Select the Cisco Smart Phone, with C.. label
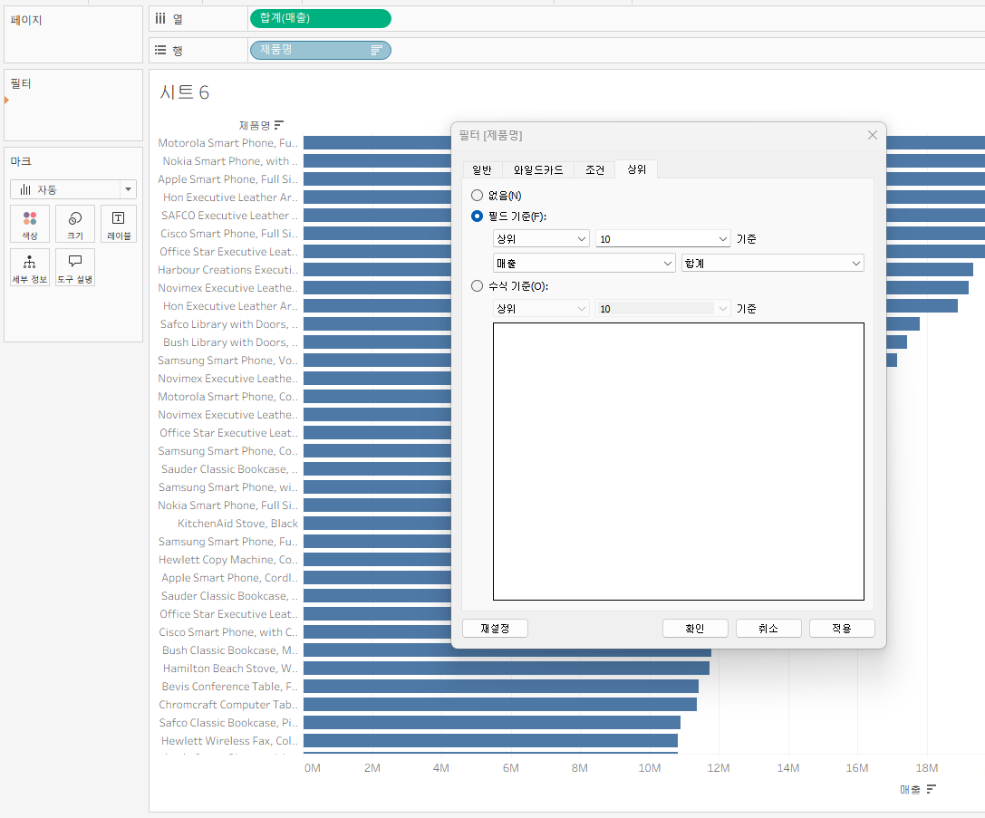 (x=228, y=632)
